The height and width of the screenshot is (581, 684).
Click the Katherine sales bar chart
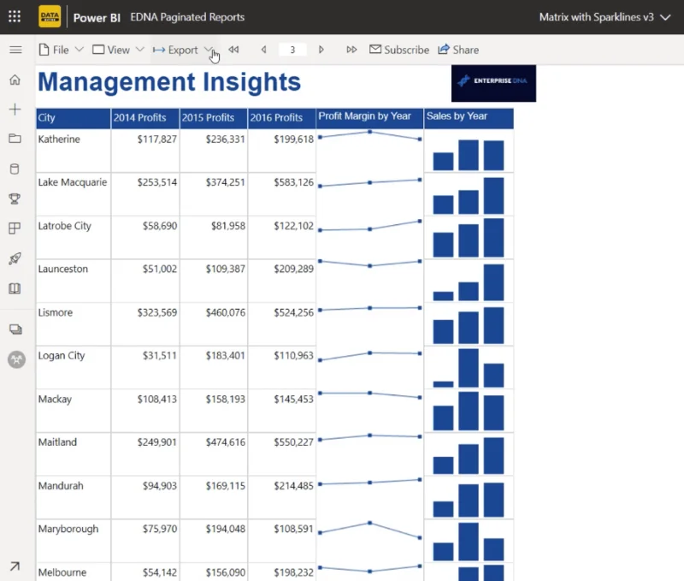tap(469, 155)
